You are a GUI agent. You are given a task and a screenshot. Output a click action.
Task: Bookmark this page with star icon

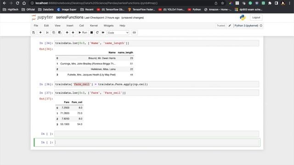pyautogui.click(x=222, y=3)
